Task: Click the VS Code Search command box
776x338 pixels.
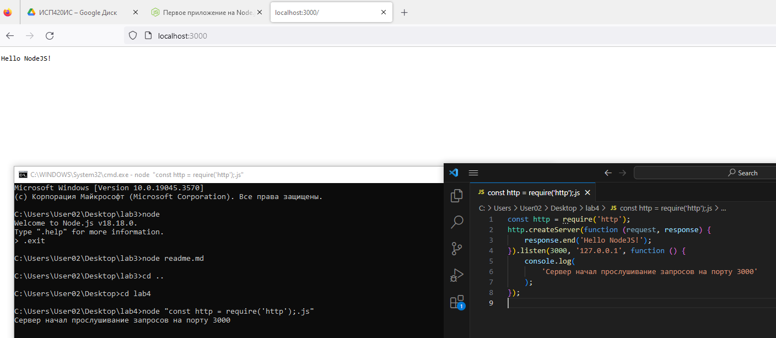Action: 705,173
